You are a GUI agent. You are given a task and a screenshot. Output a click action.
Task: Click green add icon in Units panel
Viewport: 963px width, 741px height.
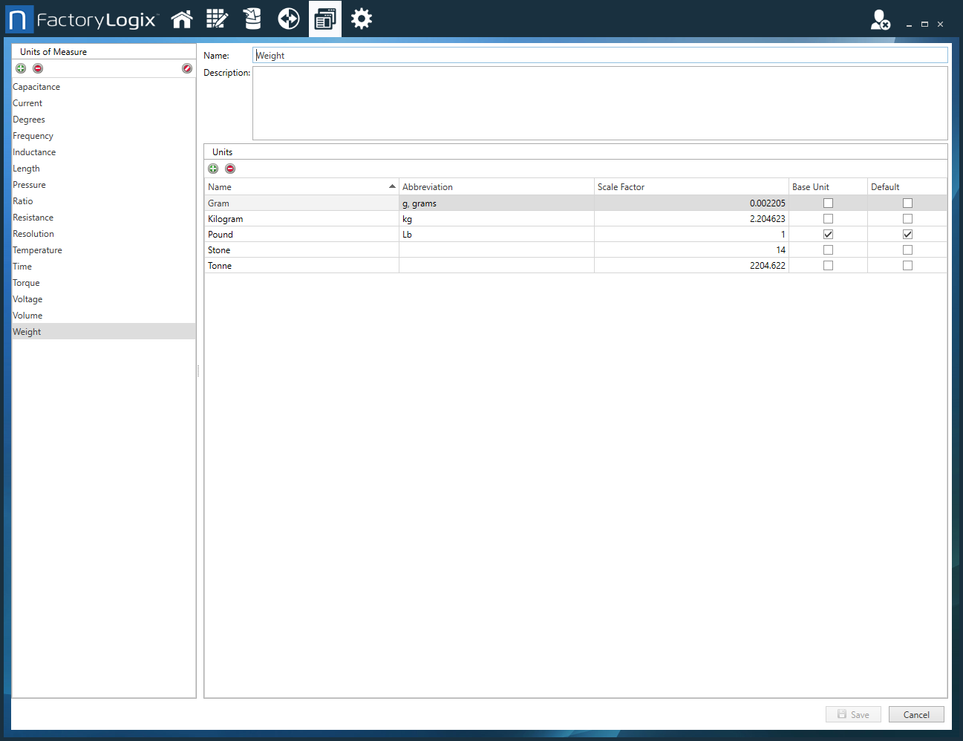click(x=213, y=169)
